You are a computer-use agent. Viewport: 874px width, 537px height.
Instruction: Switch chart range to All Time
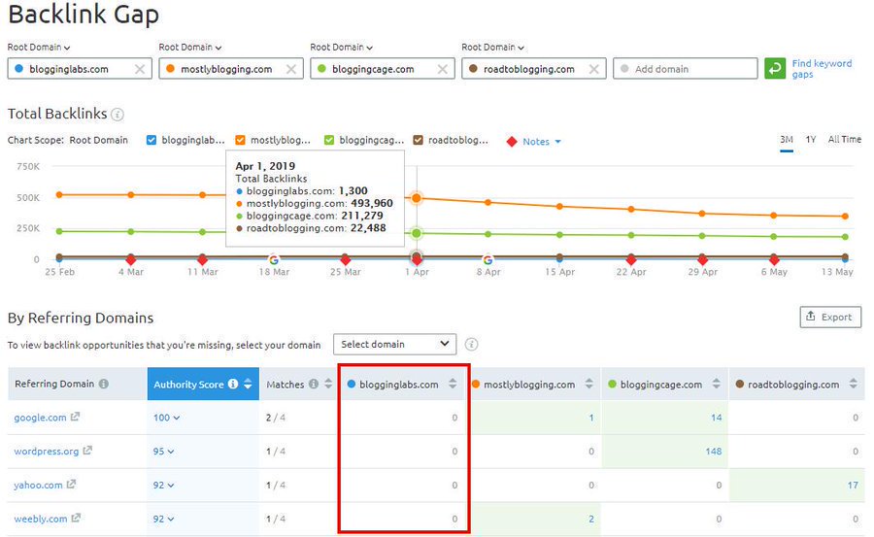[845, 140]
